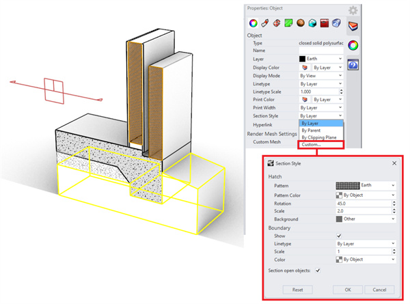The image size is (410, 304).
Task: Expand the Boundary Linetype dropdown
Action: coord(365,243)
